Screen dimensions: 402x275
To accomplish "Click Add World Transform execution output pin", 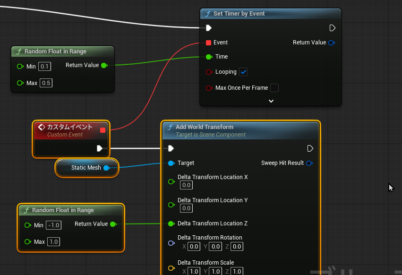I will point(310,148).
